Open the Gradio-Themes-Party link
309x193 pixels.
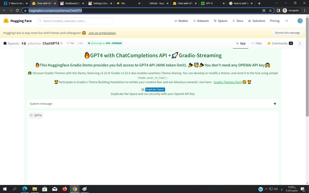pos(228,82)
